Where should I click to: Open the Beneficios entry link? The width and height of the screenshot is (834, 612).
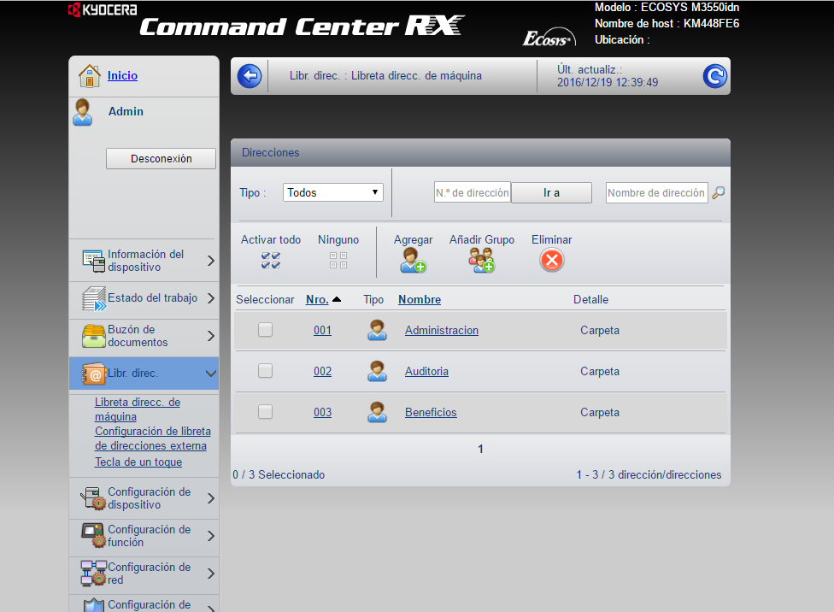[x=431, y=413]
